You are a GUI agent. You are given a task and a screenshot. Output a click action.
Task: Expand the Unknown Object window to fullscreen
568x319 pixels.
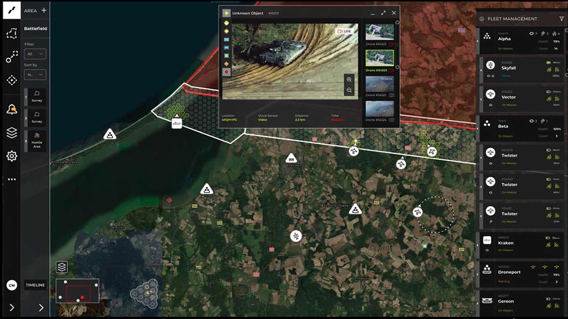[383, 13]
